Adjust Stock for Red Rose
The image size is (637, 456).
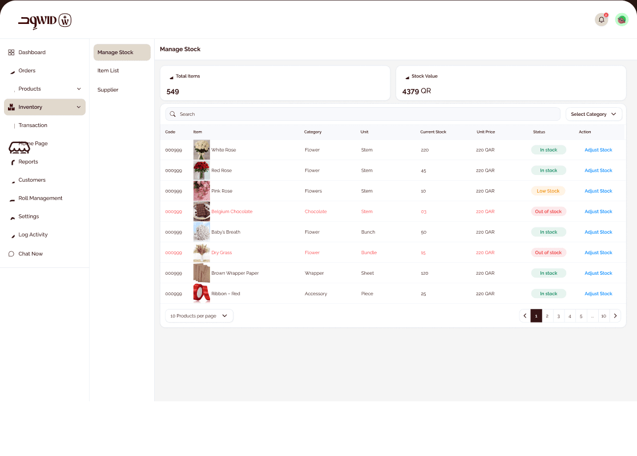(x=598, y=171)
